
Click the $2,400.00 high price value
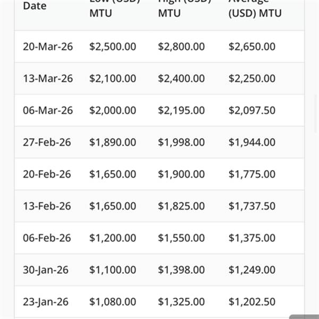(181, 79)
